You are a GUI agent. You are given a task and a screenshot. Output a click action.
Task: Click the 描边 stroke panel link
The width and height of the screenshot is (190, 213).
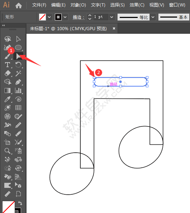click(79, 17)
